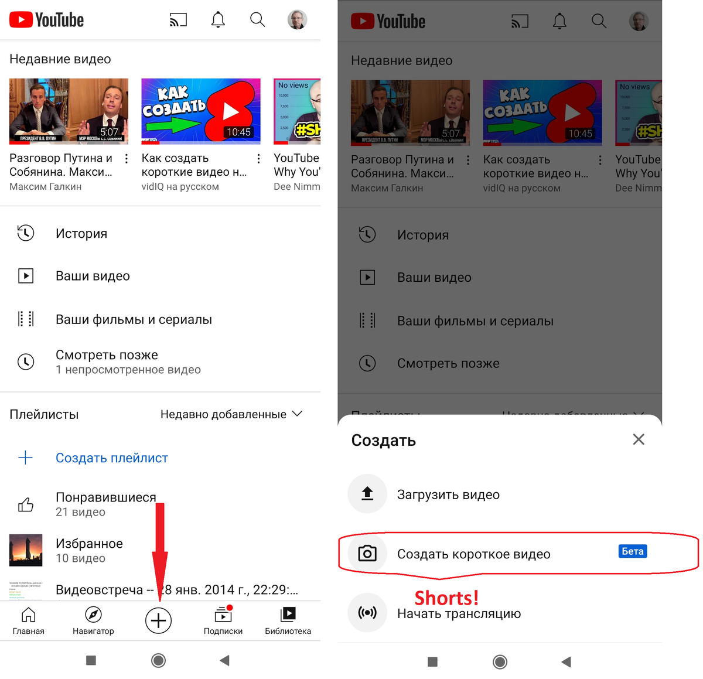Open Избранное 10 видео playlist
This screenshot has width=703, height=679.
pos(160,550)
